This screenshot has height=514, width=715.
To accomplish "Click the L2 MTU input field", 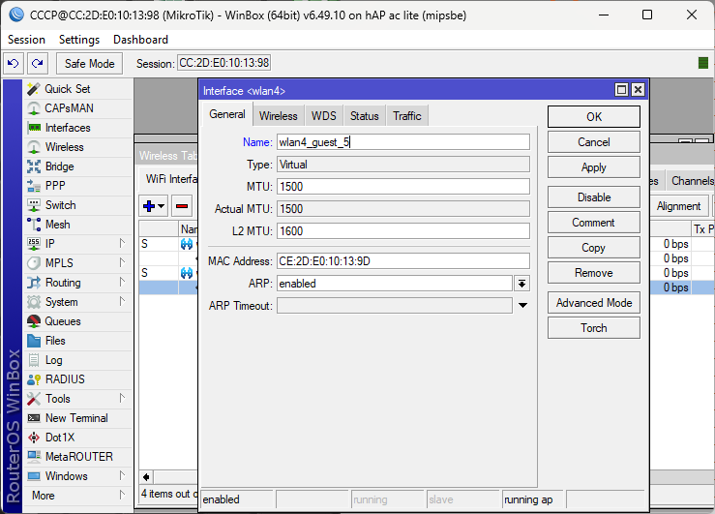I will coord(403,231).
